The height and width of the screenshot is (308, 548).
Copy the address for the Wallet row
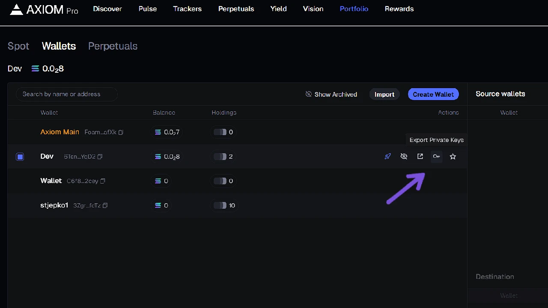pyautogui.click(x=102, y=181)
